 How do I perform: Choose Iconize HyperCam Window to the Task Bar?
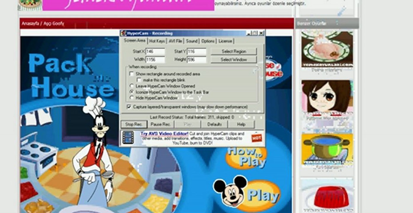pyautogui.click(x=132, y=92)
